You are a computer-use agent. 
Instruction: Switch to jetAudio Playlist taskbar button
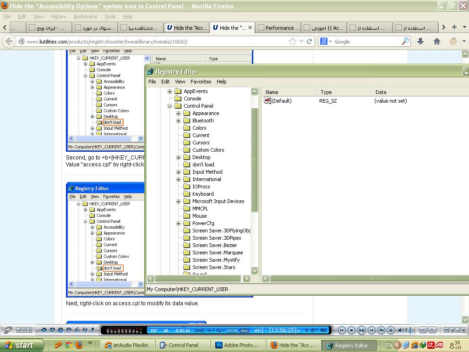pyautogui.click(x=127, y=345)
